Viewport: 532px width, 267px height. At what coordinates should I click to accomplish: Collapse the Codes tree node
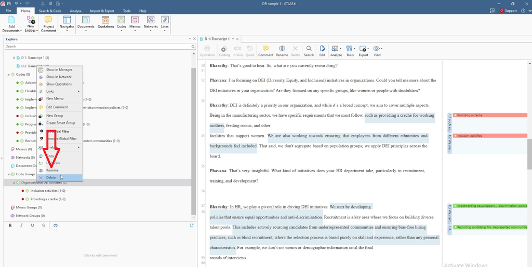pos(8,75)
